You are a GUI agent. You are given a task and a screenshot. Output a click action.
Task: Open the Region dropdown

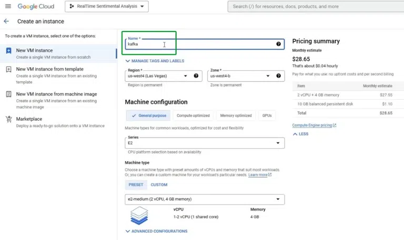[x=157, y=76]
